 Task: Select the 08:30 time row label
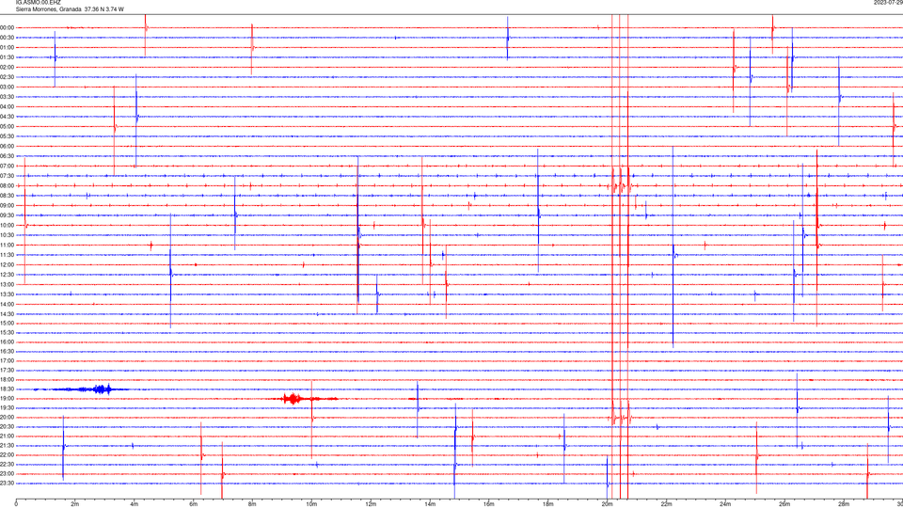click(x=8, y=196)
